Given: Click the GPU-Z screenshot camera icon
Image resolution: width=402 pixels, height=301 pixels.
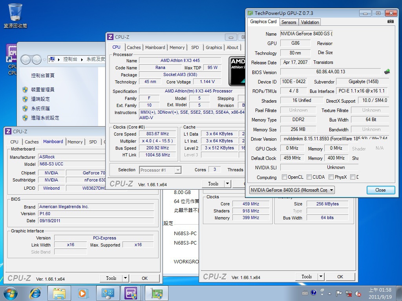Looking at the screenshot, I should (390, 22).
